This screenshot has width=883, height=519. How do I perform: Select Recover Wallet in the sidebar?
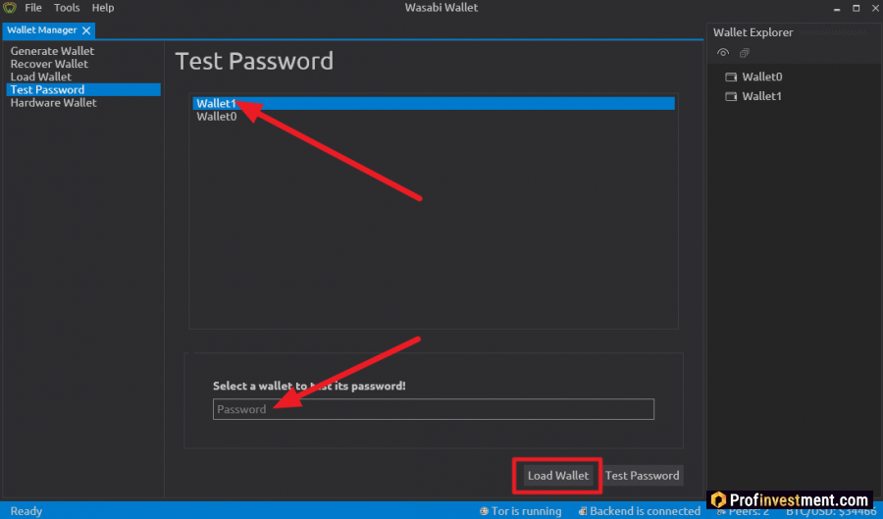[x=49, y=64]
